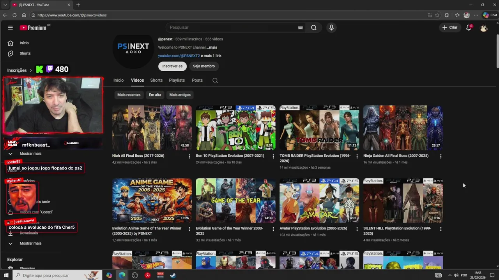
Task: Search within channel using magnifier icon
Action: 215,80
